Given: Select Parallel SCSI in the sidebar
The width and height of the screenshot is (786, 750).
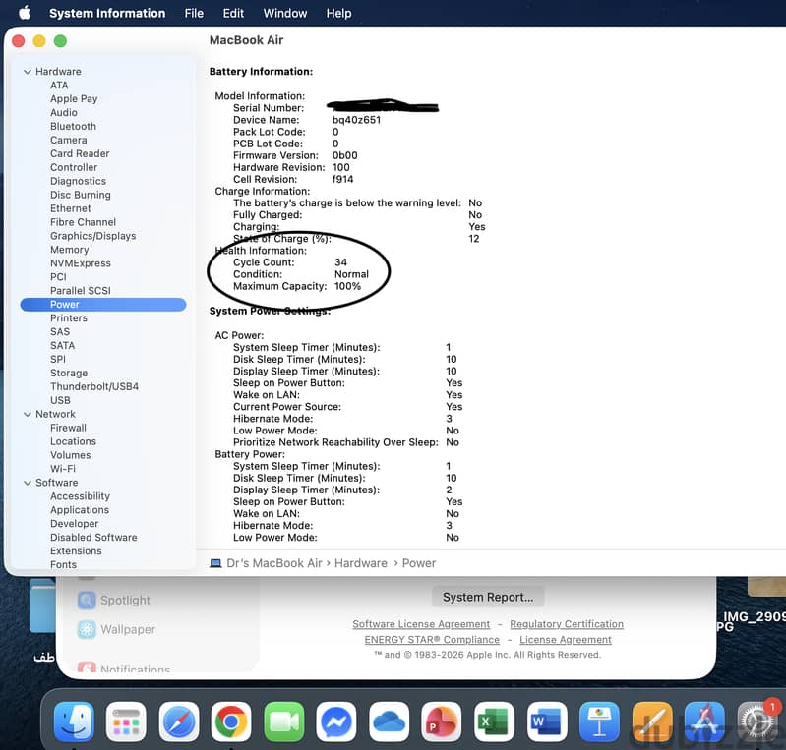Looking at the screenshot, I should coord(81,291).
